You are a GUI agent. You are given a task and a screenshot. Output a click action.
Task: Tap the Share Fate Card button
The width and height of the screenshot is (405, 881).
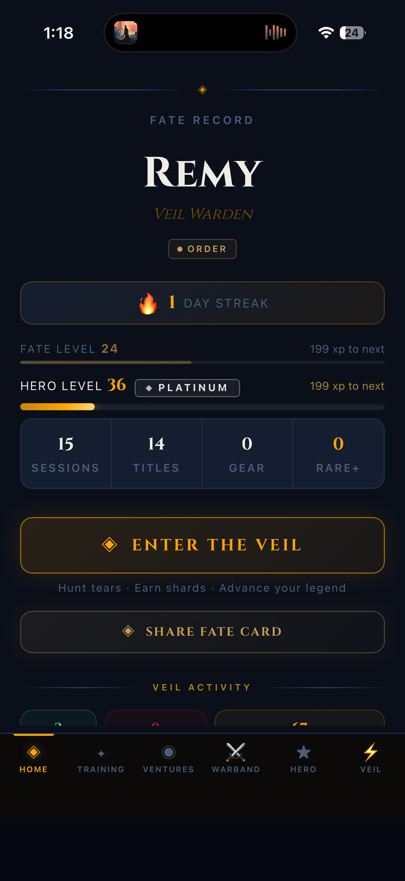202,631
